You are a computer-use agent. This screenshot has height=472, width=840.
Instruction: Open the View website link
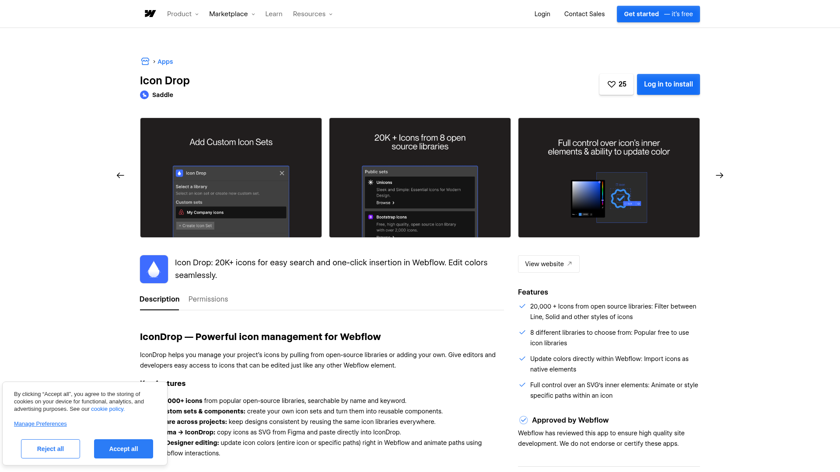click(x=549, y=264)
